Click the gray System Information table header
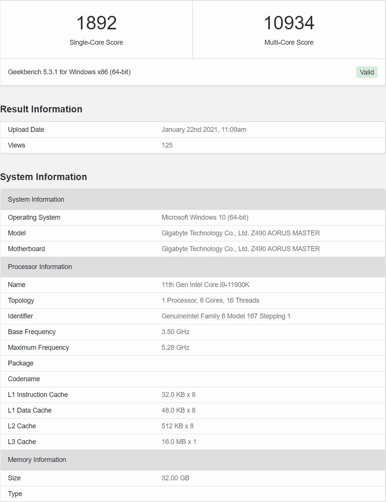 [x=193, y=199]
